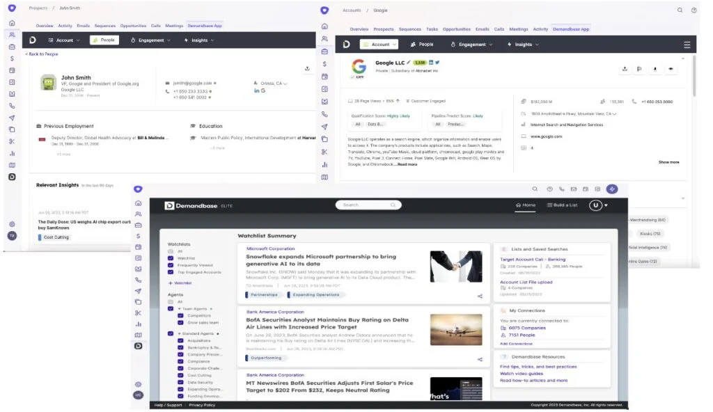Click envelope icon in Demandbase Elite top bar
This screenshot has width=713, height=412.
coord(574,189)
